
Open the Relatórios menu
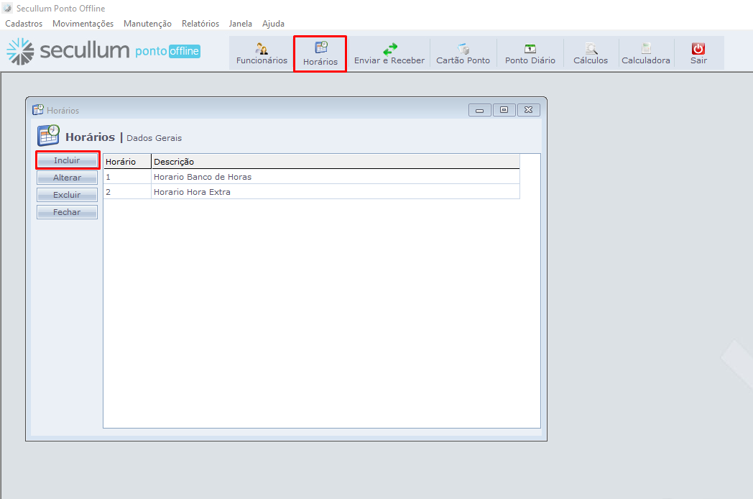[x=200, y=24]
